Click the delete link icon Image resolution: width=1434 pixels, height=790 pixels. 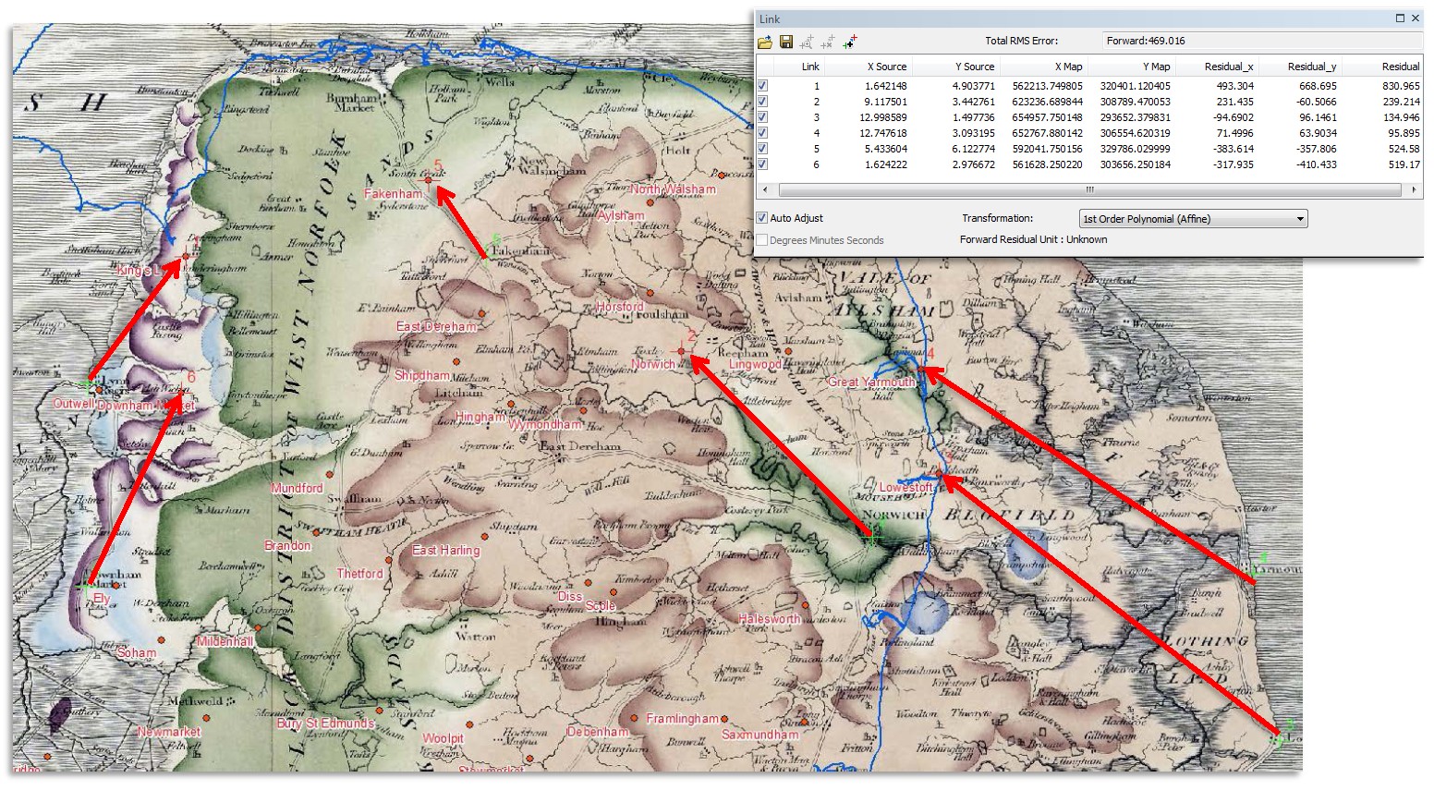pyautogui.click(x=828, y=42)
